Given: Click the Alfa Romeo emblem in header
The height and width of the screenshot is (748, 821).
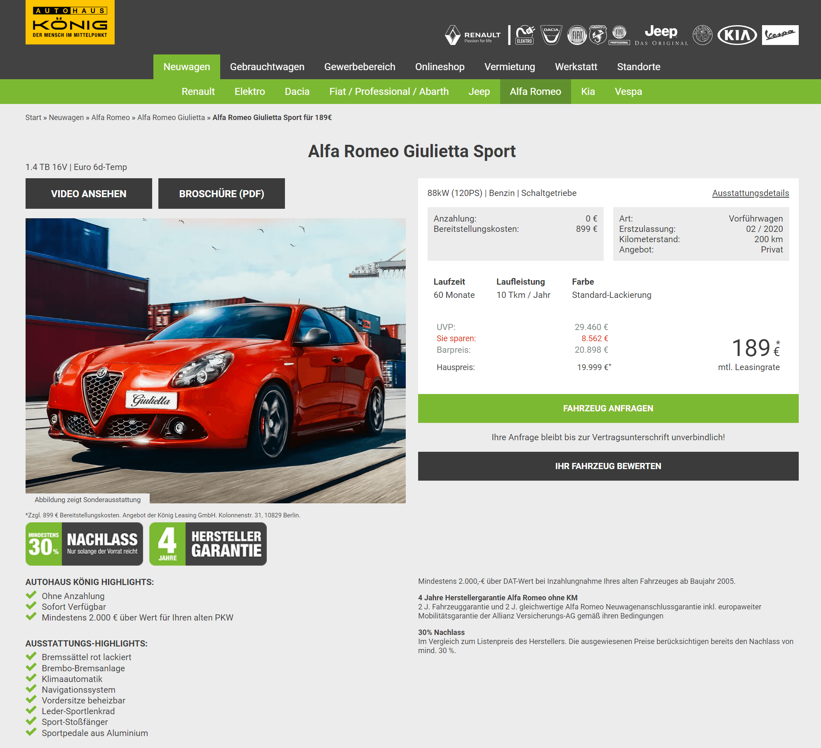Looking at the screenshot, I should [703, 35].
